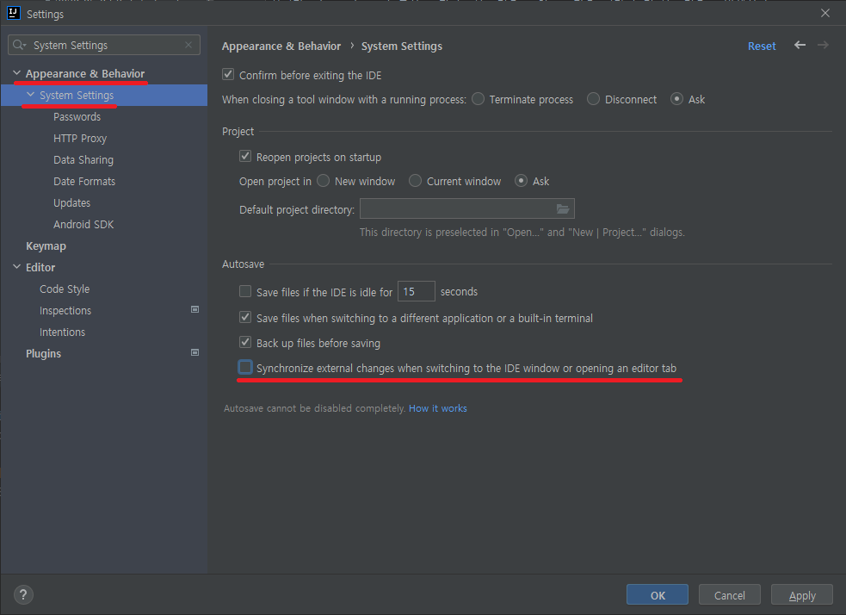Click the project-level icon beside Inspections
Viewport: 846px width, 615px height.
[x=195, y=310]
